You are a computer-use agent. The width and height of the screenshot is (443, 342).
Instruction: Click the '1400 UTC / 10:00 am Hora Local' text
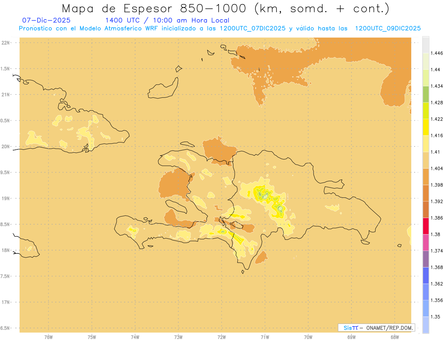tap(167, 20)
